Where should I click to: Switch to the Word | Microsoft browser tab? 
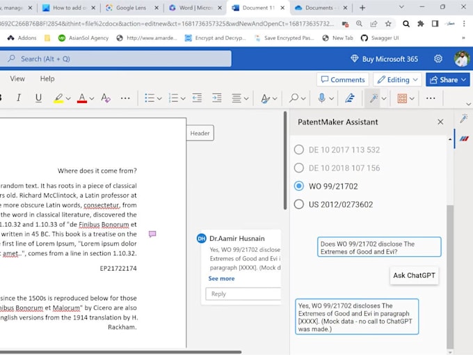(x=195, y=8)
